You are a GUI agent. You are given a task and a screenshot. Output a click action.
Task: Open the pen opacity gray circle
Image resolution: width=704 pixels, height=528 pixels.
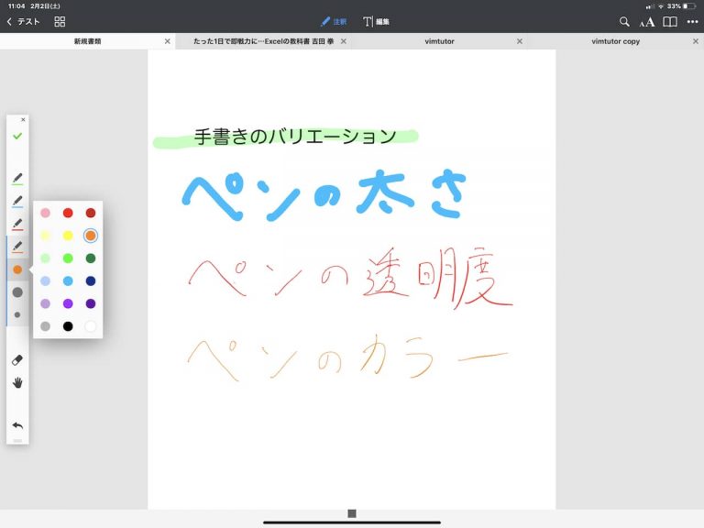tap(17, 292)
